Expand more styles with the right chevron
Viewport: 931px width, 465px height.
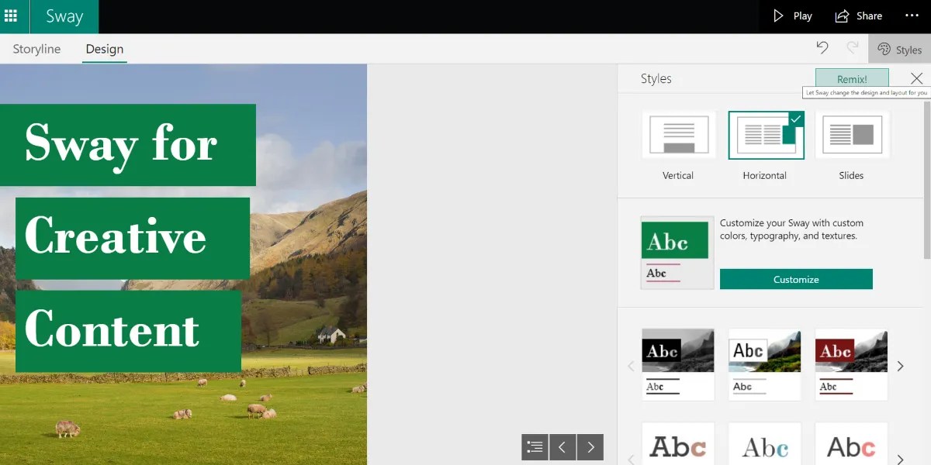[901, 366]
